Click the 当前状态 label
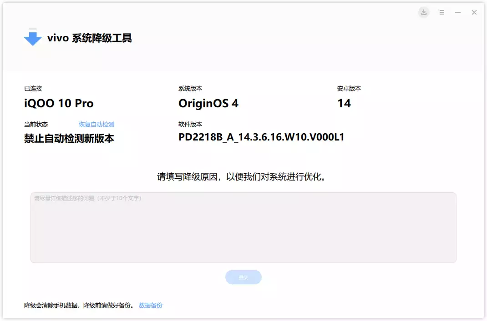Image resolution: width=487 pixels, height=321 pixels. click(x=36, y=125)
